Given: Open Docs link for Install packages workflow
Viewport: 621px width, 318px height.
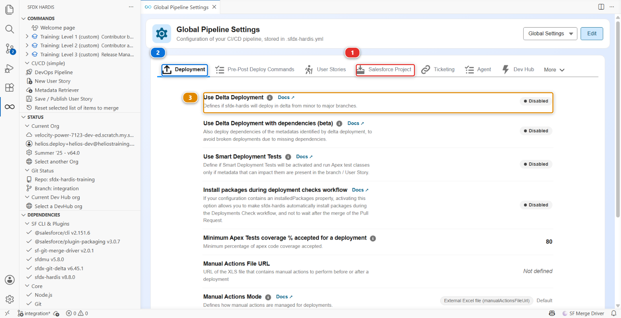Looking at the screenshot, I should [360, 190].
